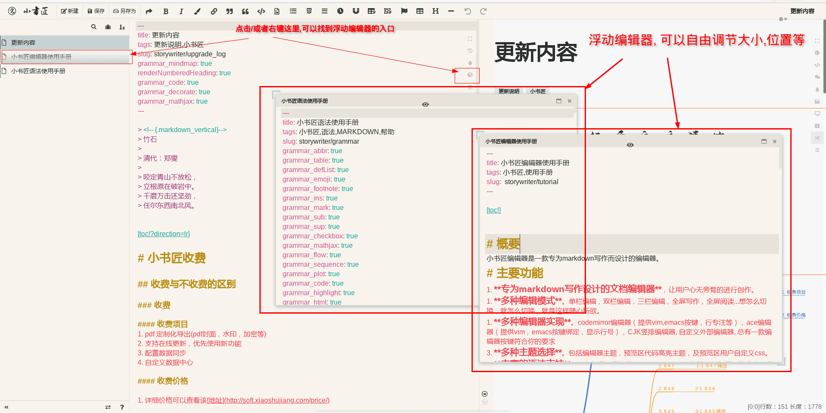Click the [toc!] link in the floating editor
This screenshot has width=826, height=413.
(x=493, y=210)
